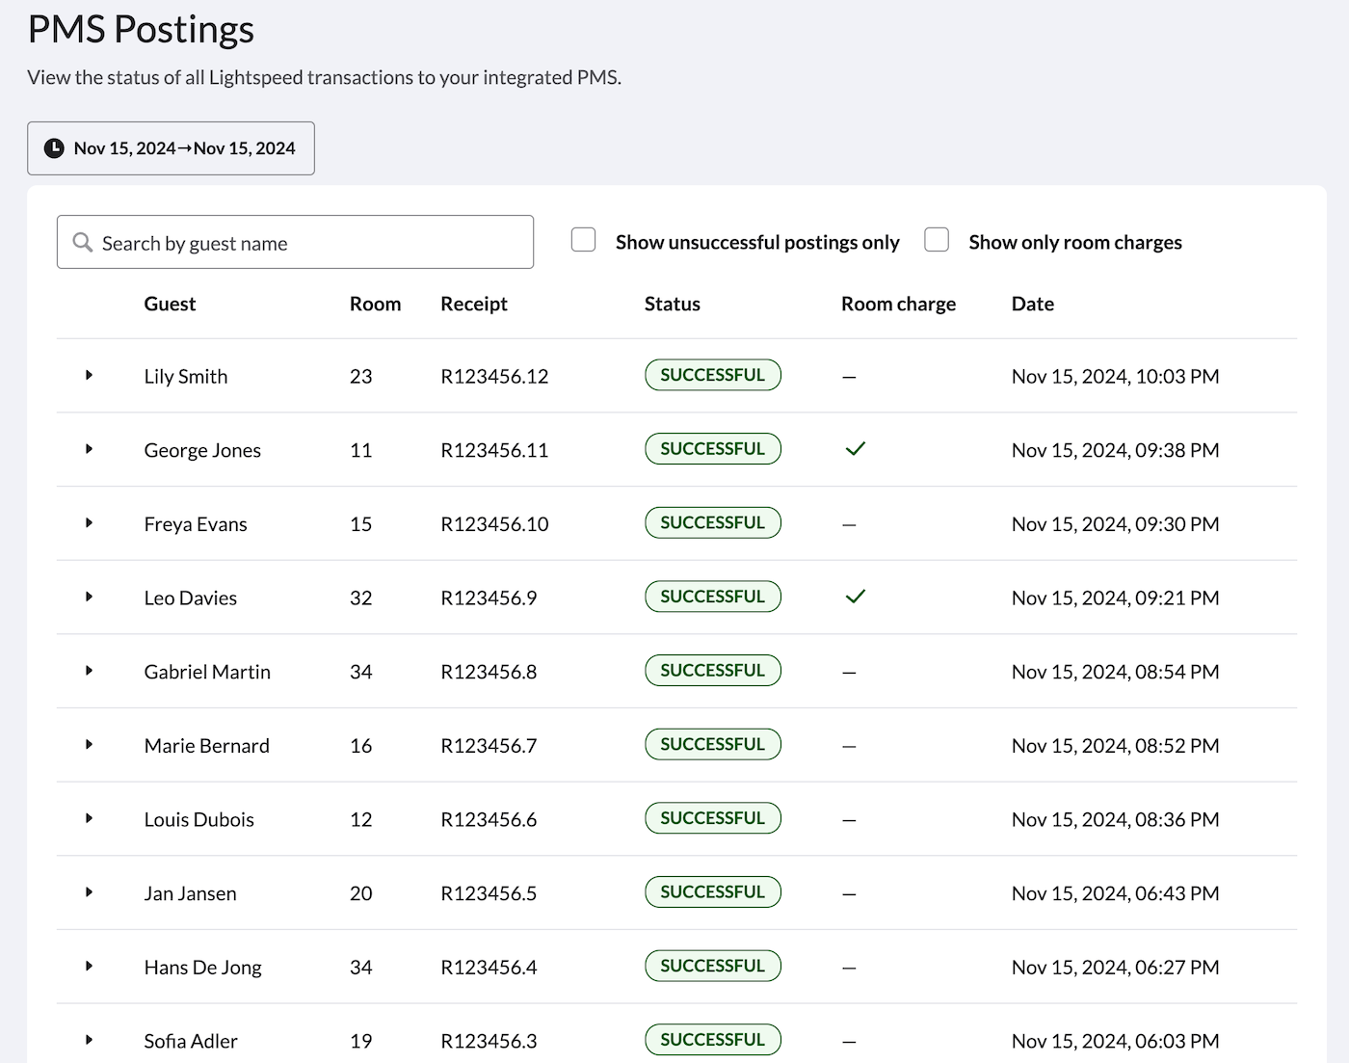The image size is (1349, 1063).
Task: Click the Date column header
Action: [x=1032, y=304]
